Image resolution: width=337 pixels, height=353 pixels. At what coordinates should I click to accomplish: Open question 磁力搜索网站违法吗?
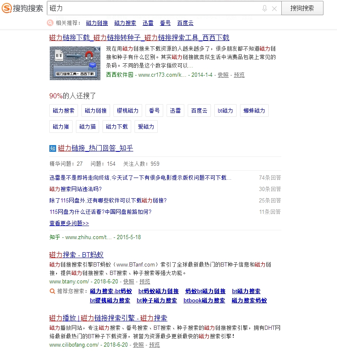[x=75, y=189]
